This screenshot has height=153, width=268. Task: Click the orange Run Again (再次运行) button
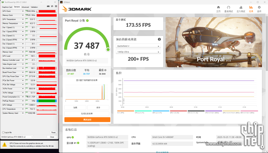tap(87, 120)
